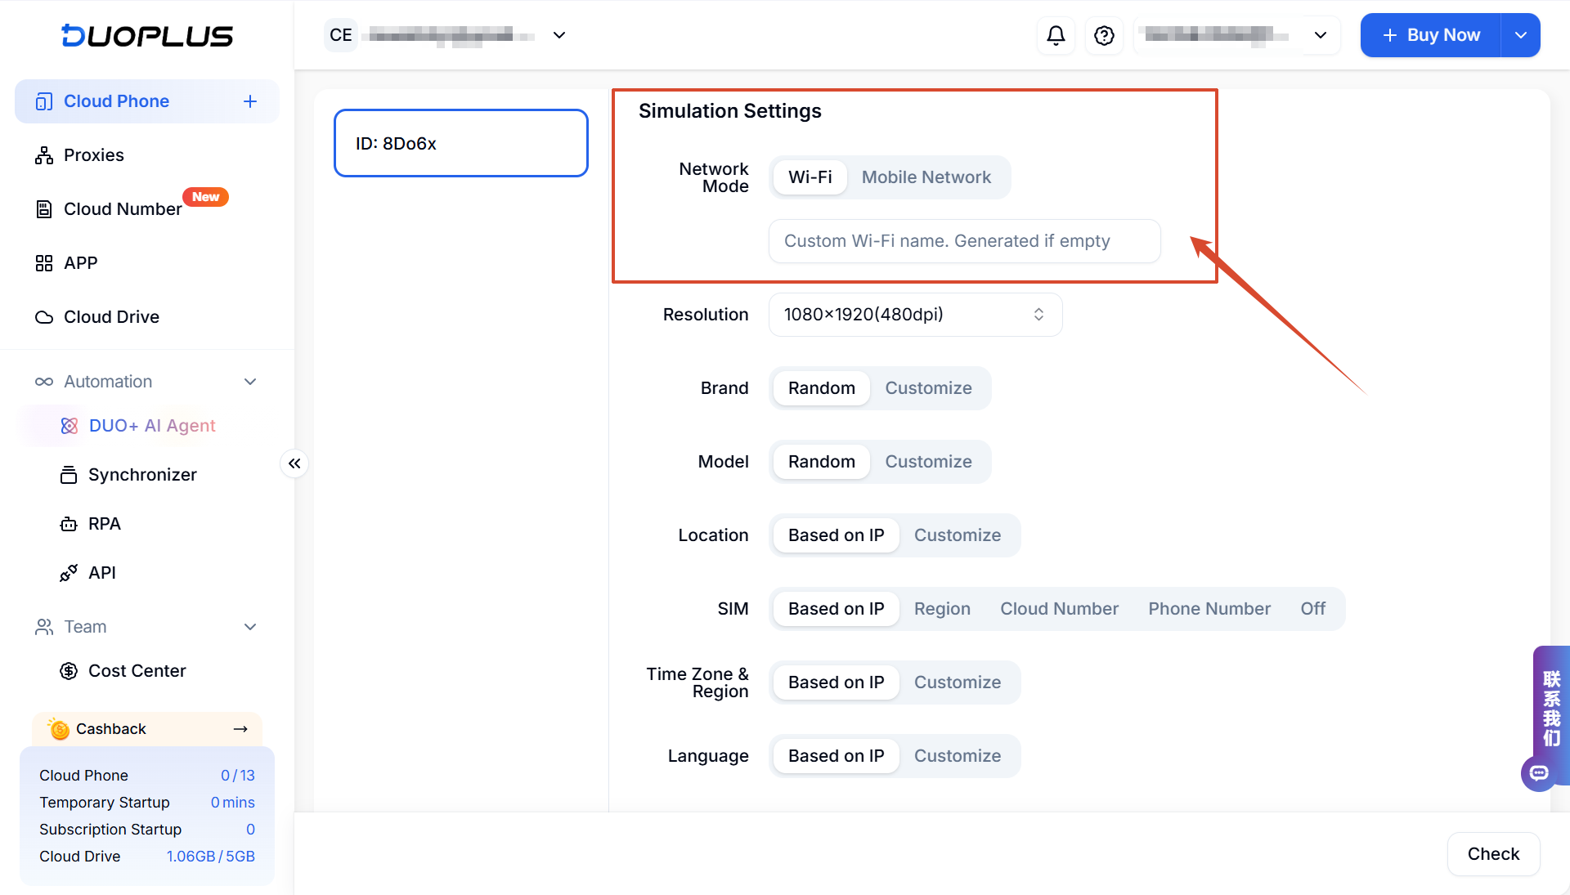Open the notifications bell
The height and width of the screenshot is (895, 1570).
(1056, 35)
